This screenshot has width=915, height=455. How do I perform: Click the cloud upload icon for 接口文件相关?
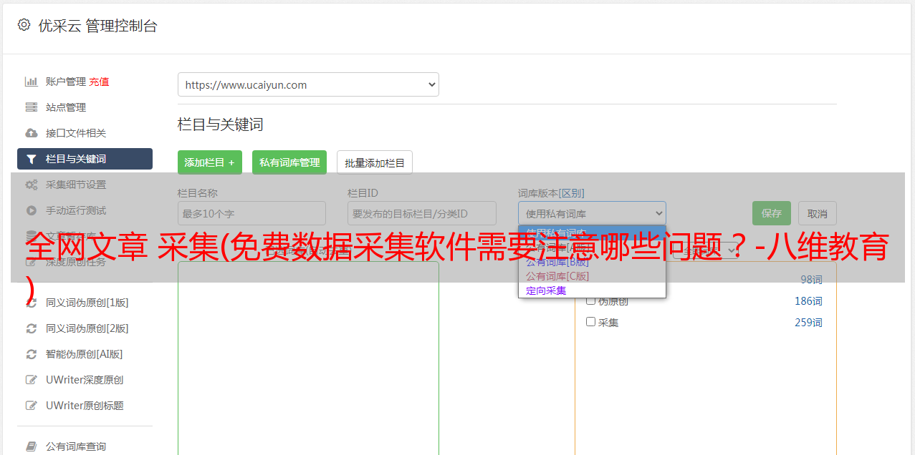click(32, 133)
